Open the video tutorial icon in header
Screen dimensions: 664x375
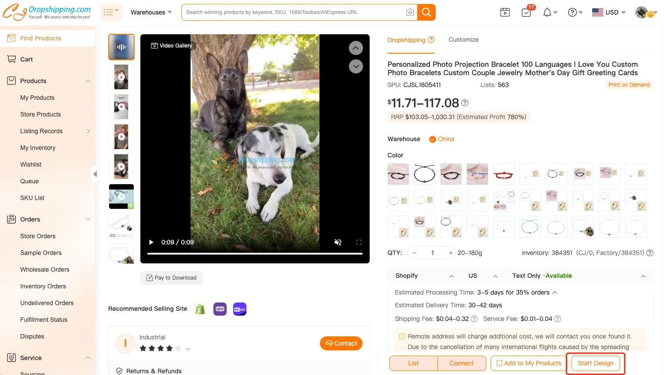coord(505,12)
